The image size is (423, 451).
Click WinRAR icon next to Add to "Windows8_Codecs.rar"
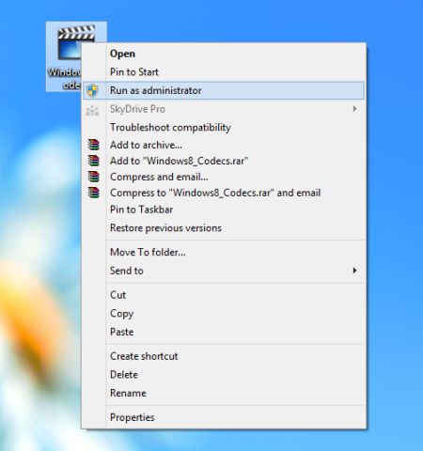click(x=93, y=161)
